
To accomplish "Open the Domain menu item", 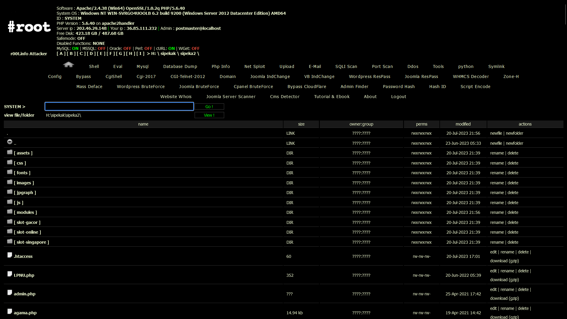I will tap(227, 77).
